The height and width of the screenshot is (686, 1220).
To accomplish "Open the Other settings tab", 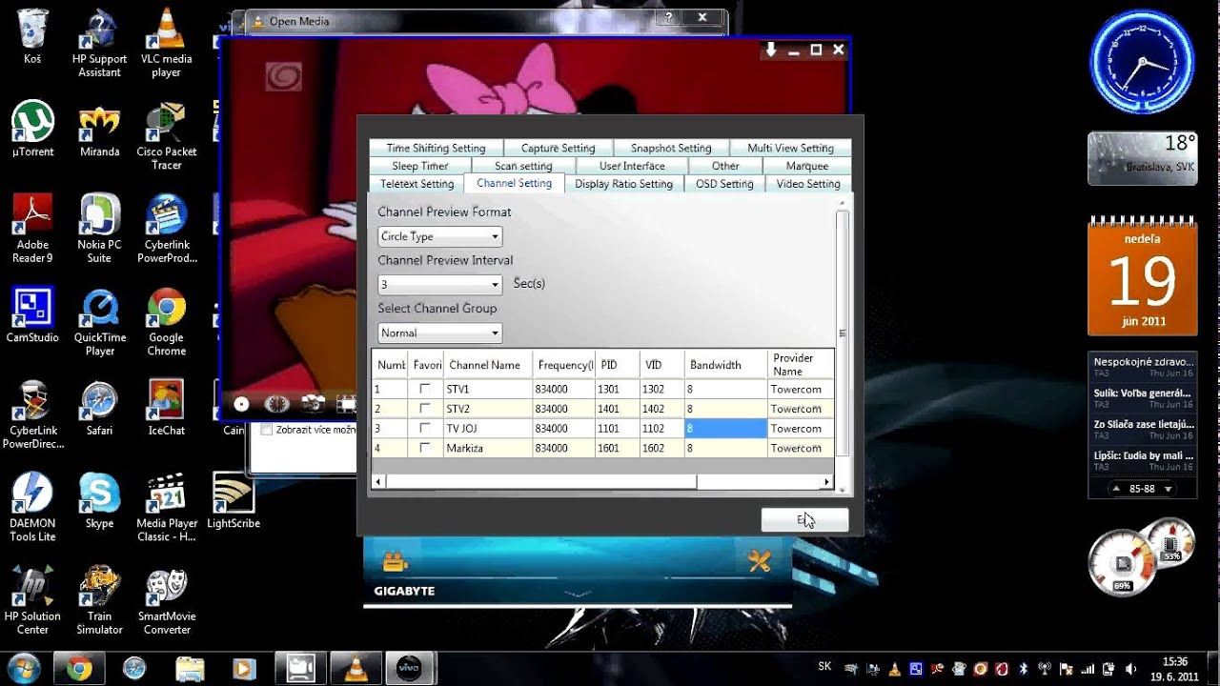I will (x=725, y=166).
